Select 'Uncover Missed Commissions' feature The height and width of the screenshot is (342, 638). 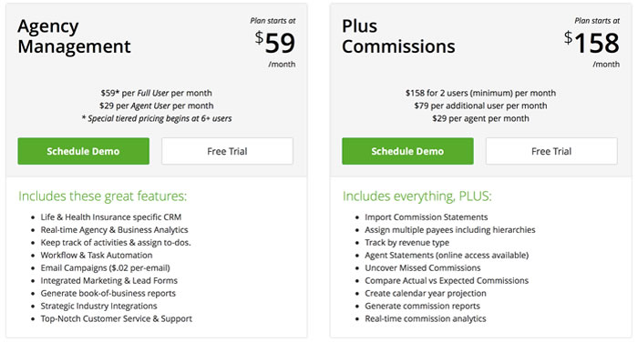(x=422, y=268)
